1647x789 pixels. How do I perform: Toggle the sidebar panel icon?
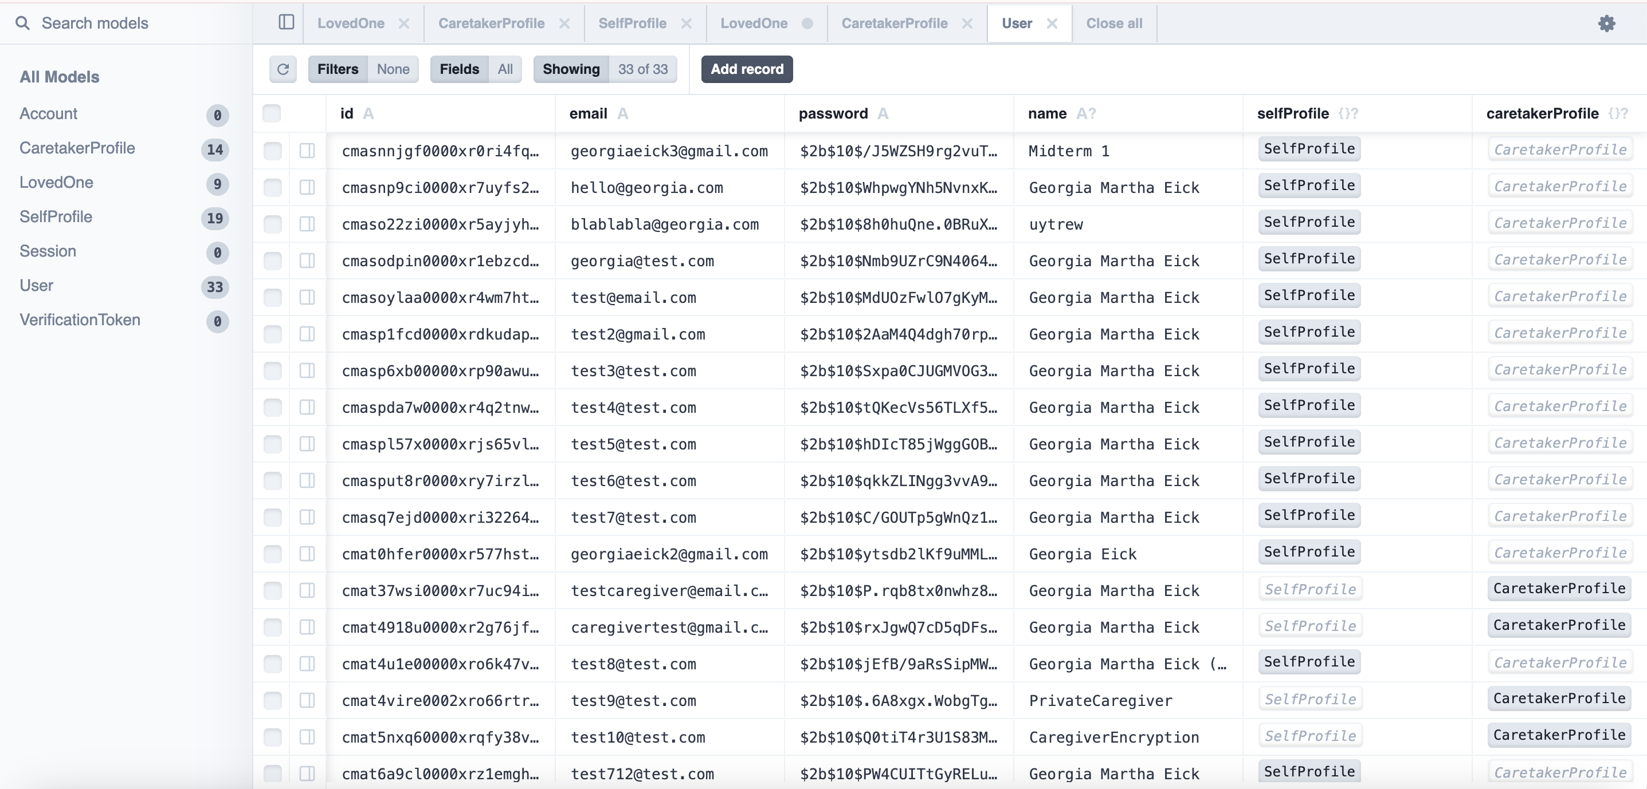pos(286,23)
